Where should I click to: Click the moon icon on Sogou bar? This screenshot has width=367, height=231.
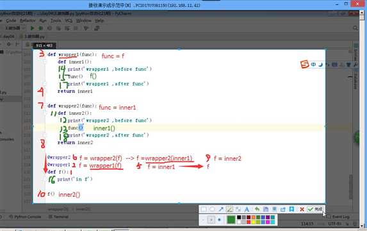(320, 64)
